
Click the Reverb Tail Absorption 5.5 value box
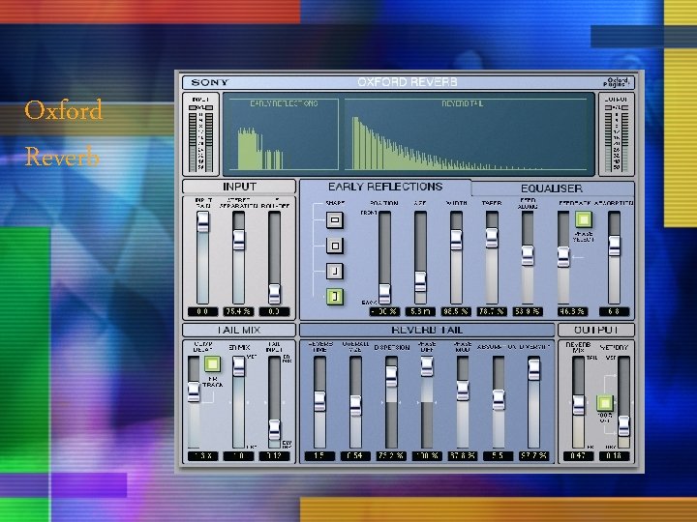tap(499, 456)
